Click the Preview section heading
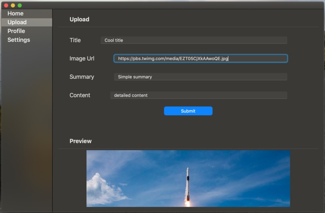 (80, 141)
